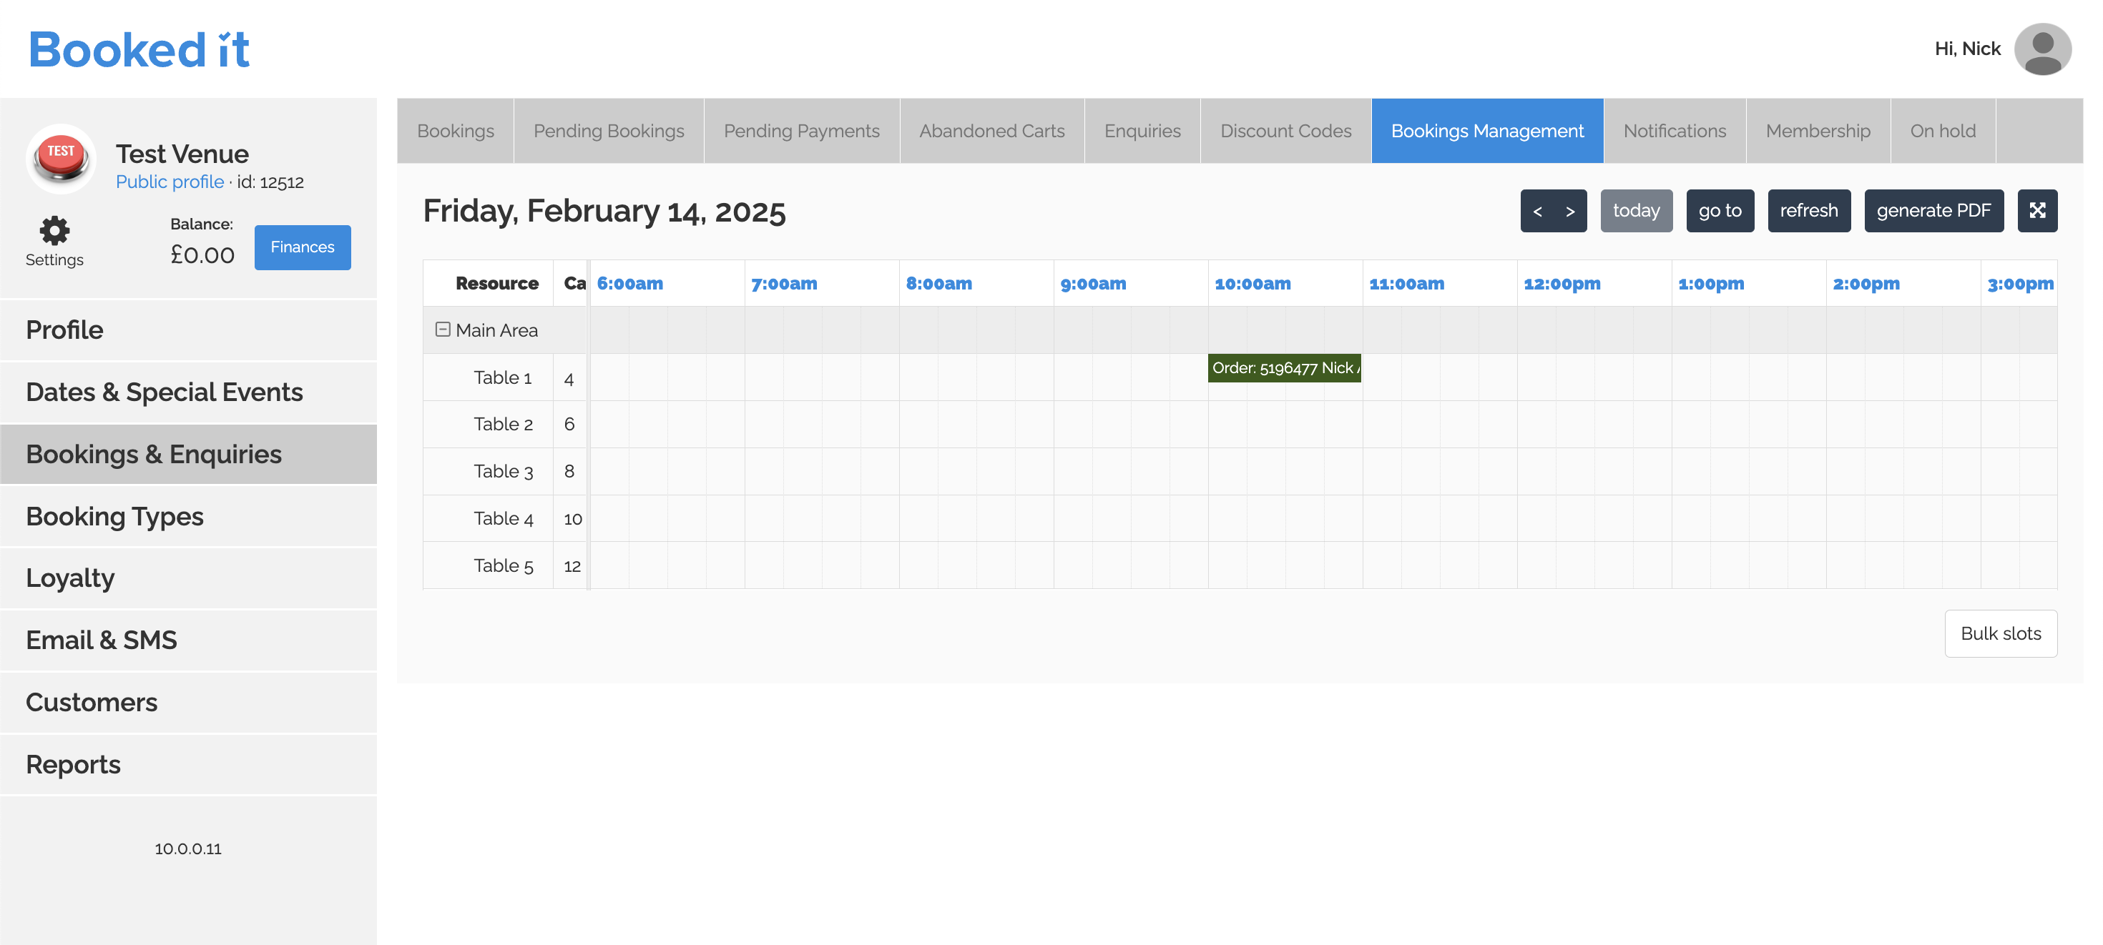
Task: Collapse the Main Area resource group
Action: click(443, 330)
